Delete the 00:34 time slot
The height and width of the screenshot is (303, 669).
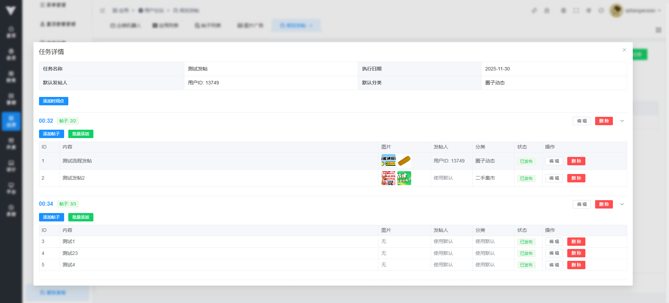(603, 204)
